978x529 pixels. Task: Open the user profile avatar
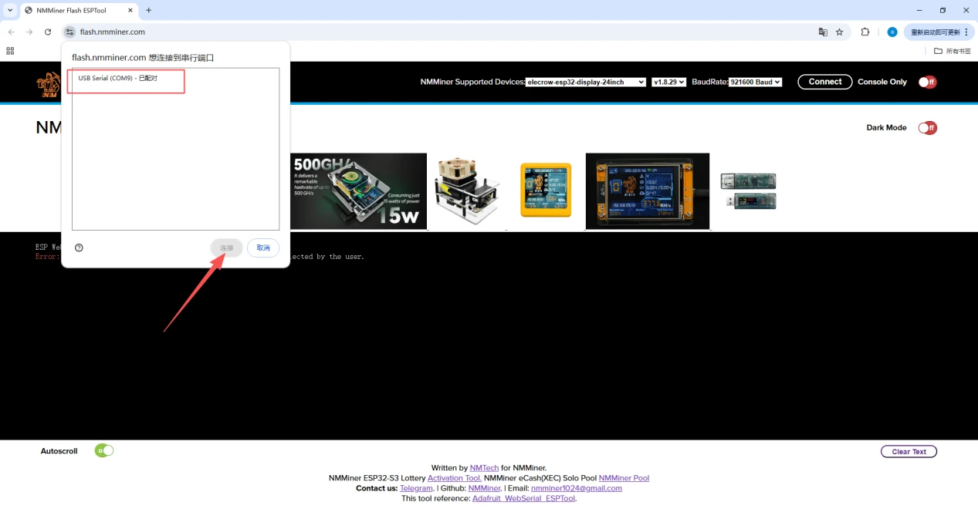tap(892, 32)
